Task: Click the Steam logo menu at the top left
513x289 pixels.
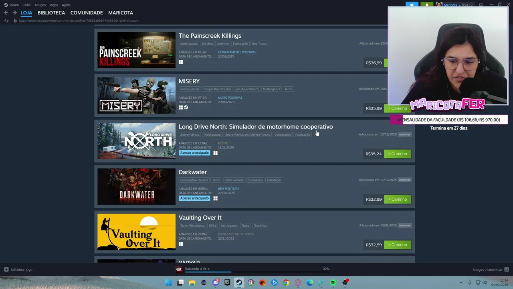Action: (6, 5)
